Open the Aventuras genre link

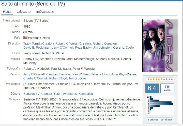(70, 94)
